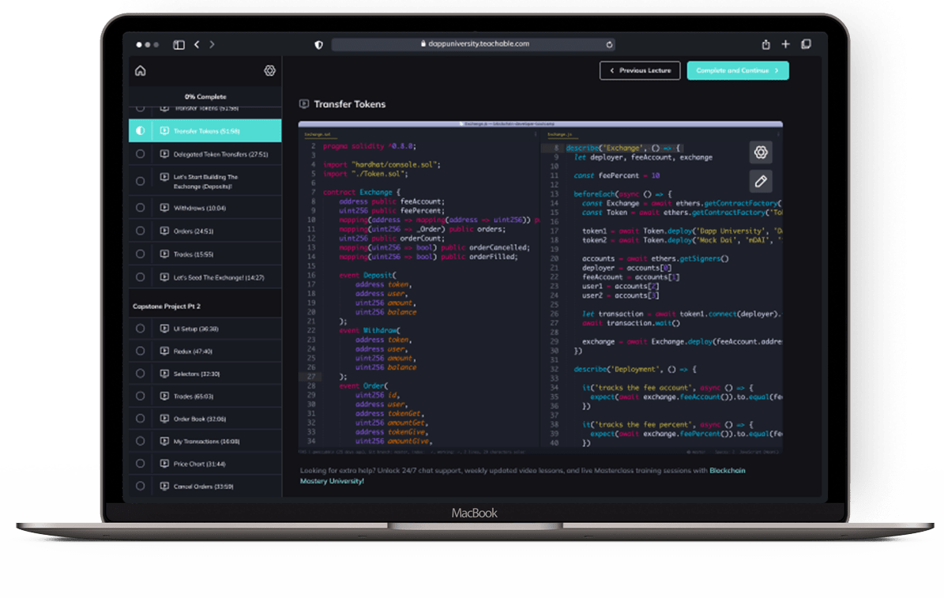Open video settings gear overlay icon
This screenshot has width=944, height=598.
pyautogui.click(x=761, y=152)
